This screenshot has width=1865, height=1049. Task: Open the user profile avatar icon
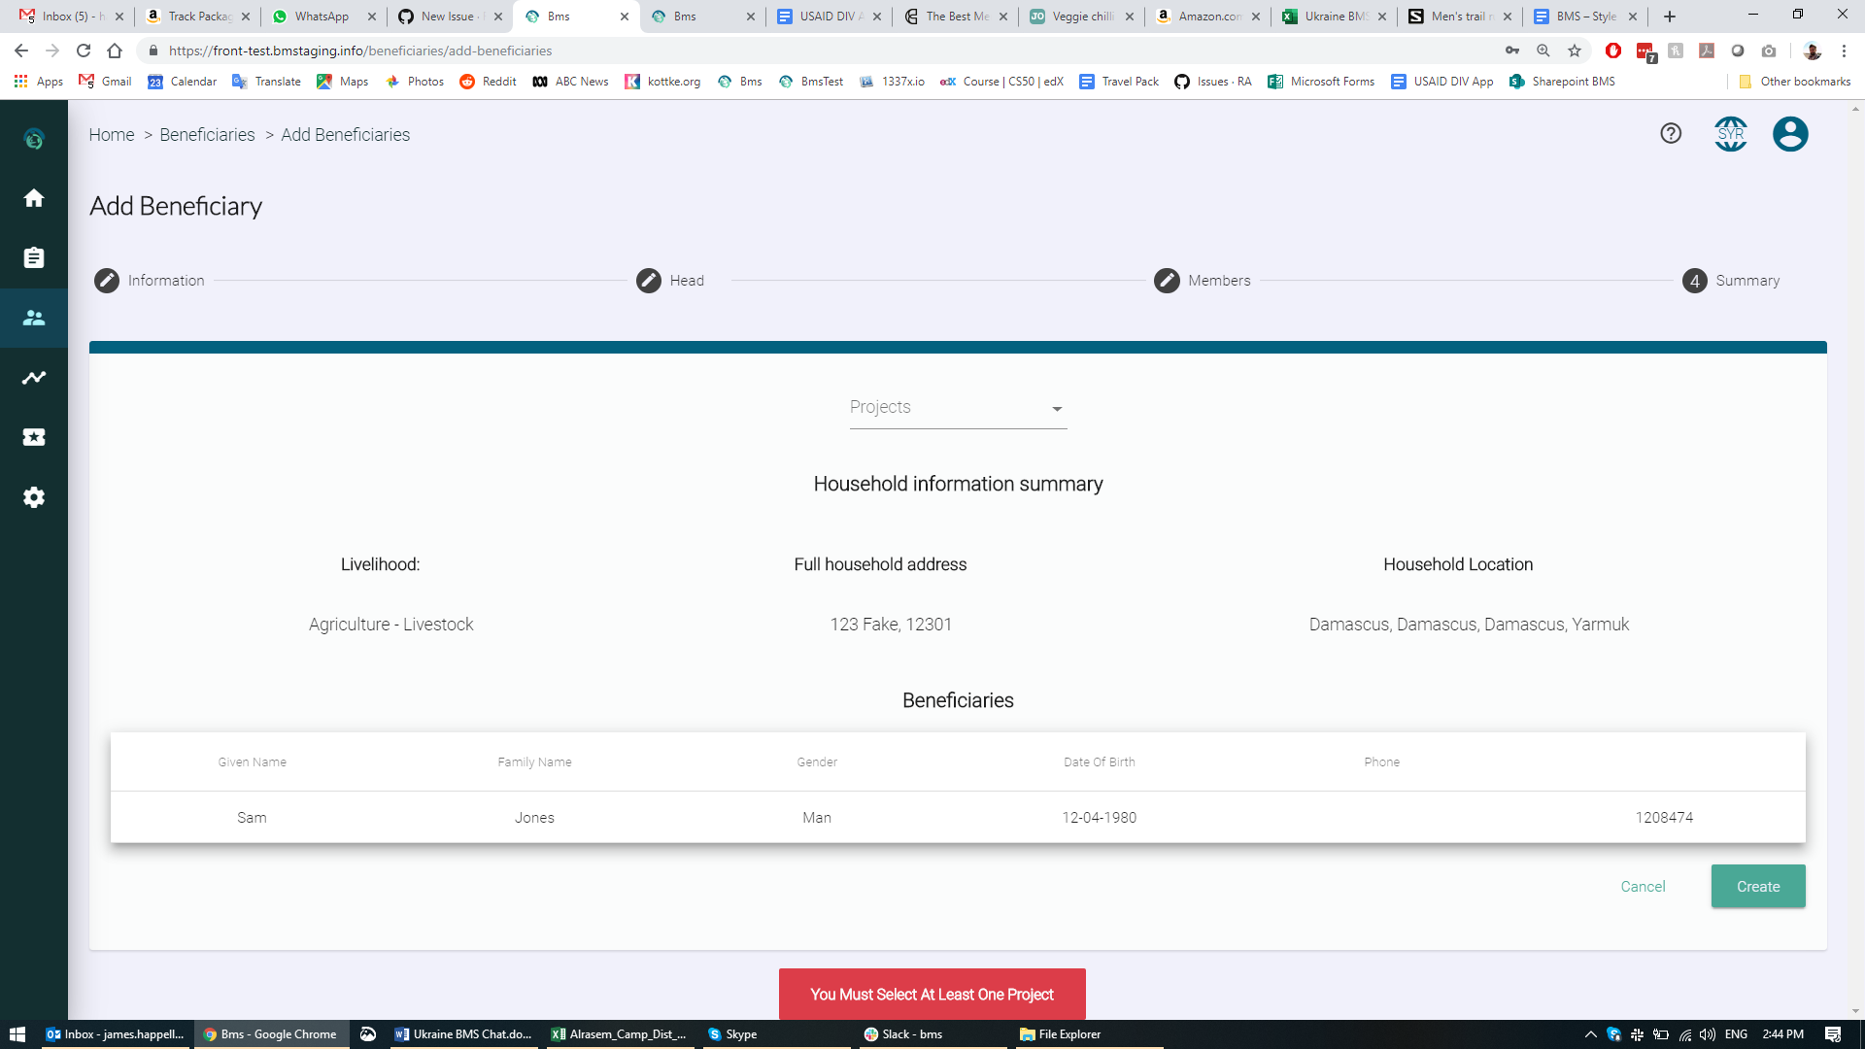pos(1790,134)
